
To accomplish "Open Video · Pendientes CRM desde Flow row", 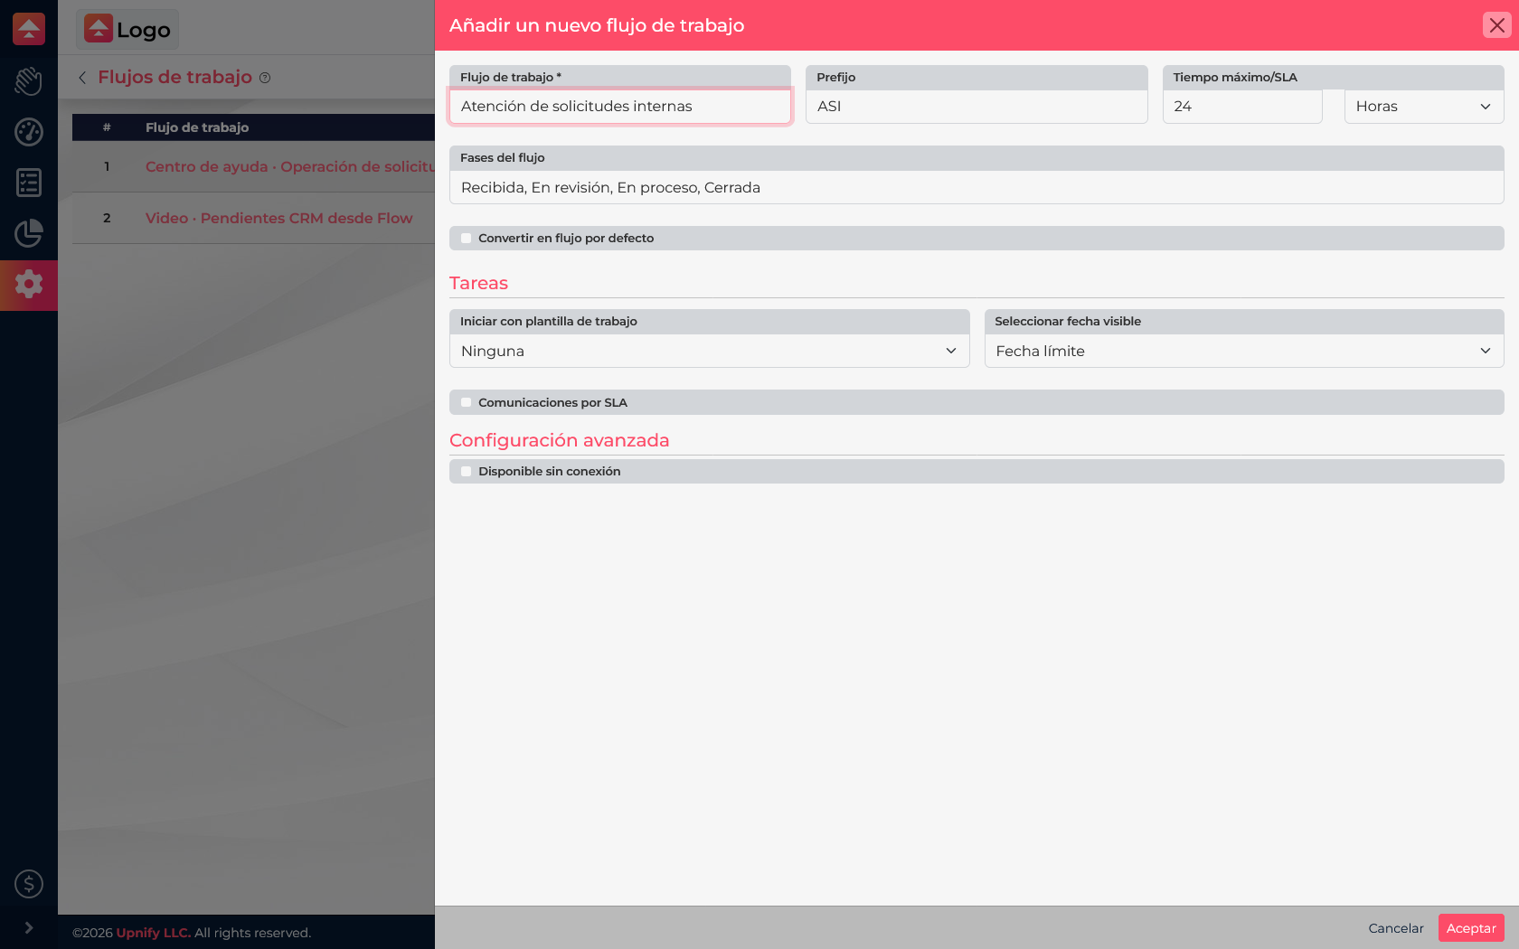I will tap(278, 219).
